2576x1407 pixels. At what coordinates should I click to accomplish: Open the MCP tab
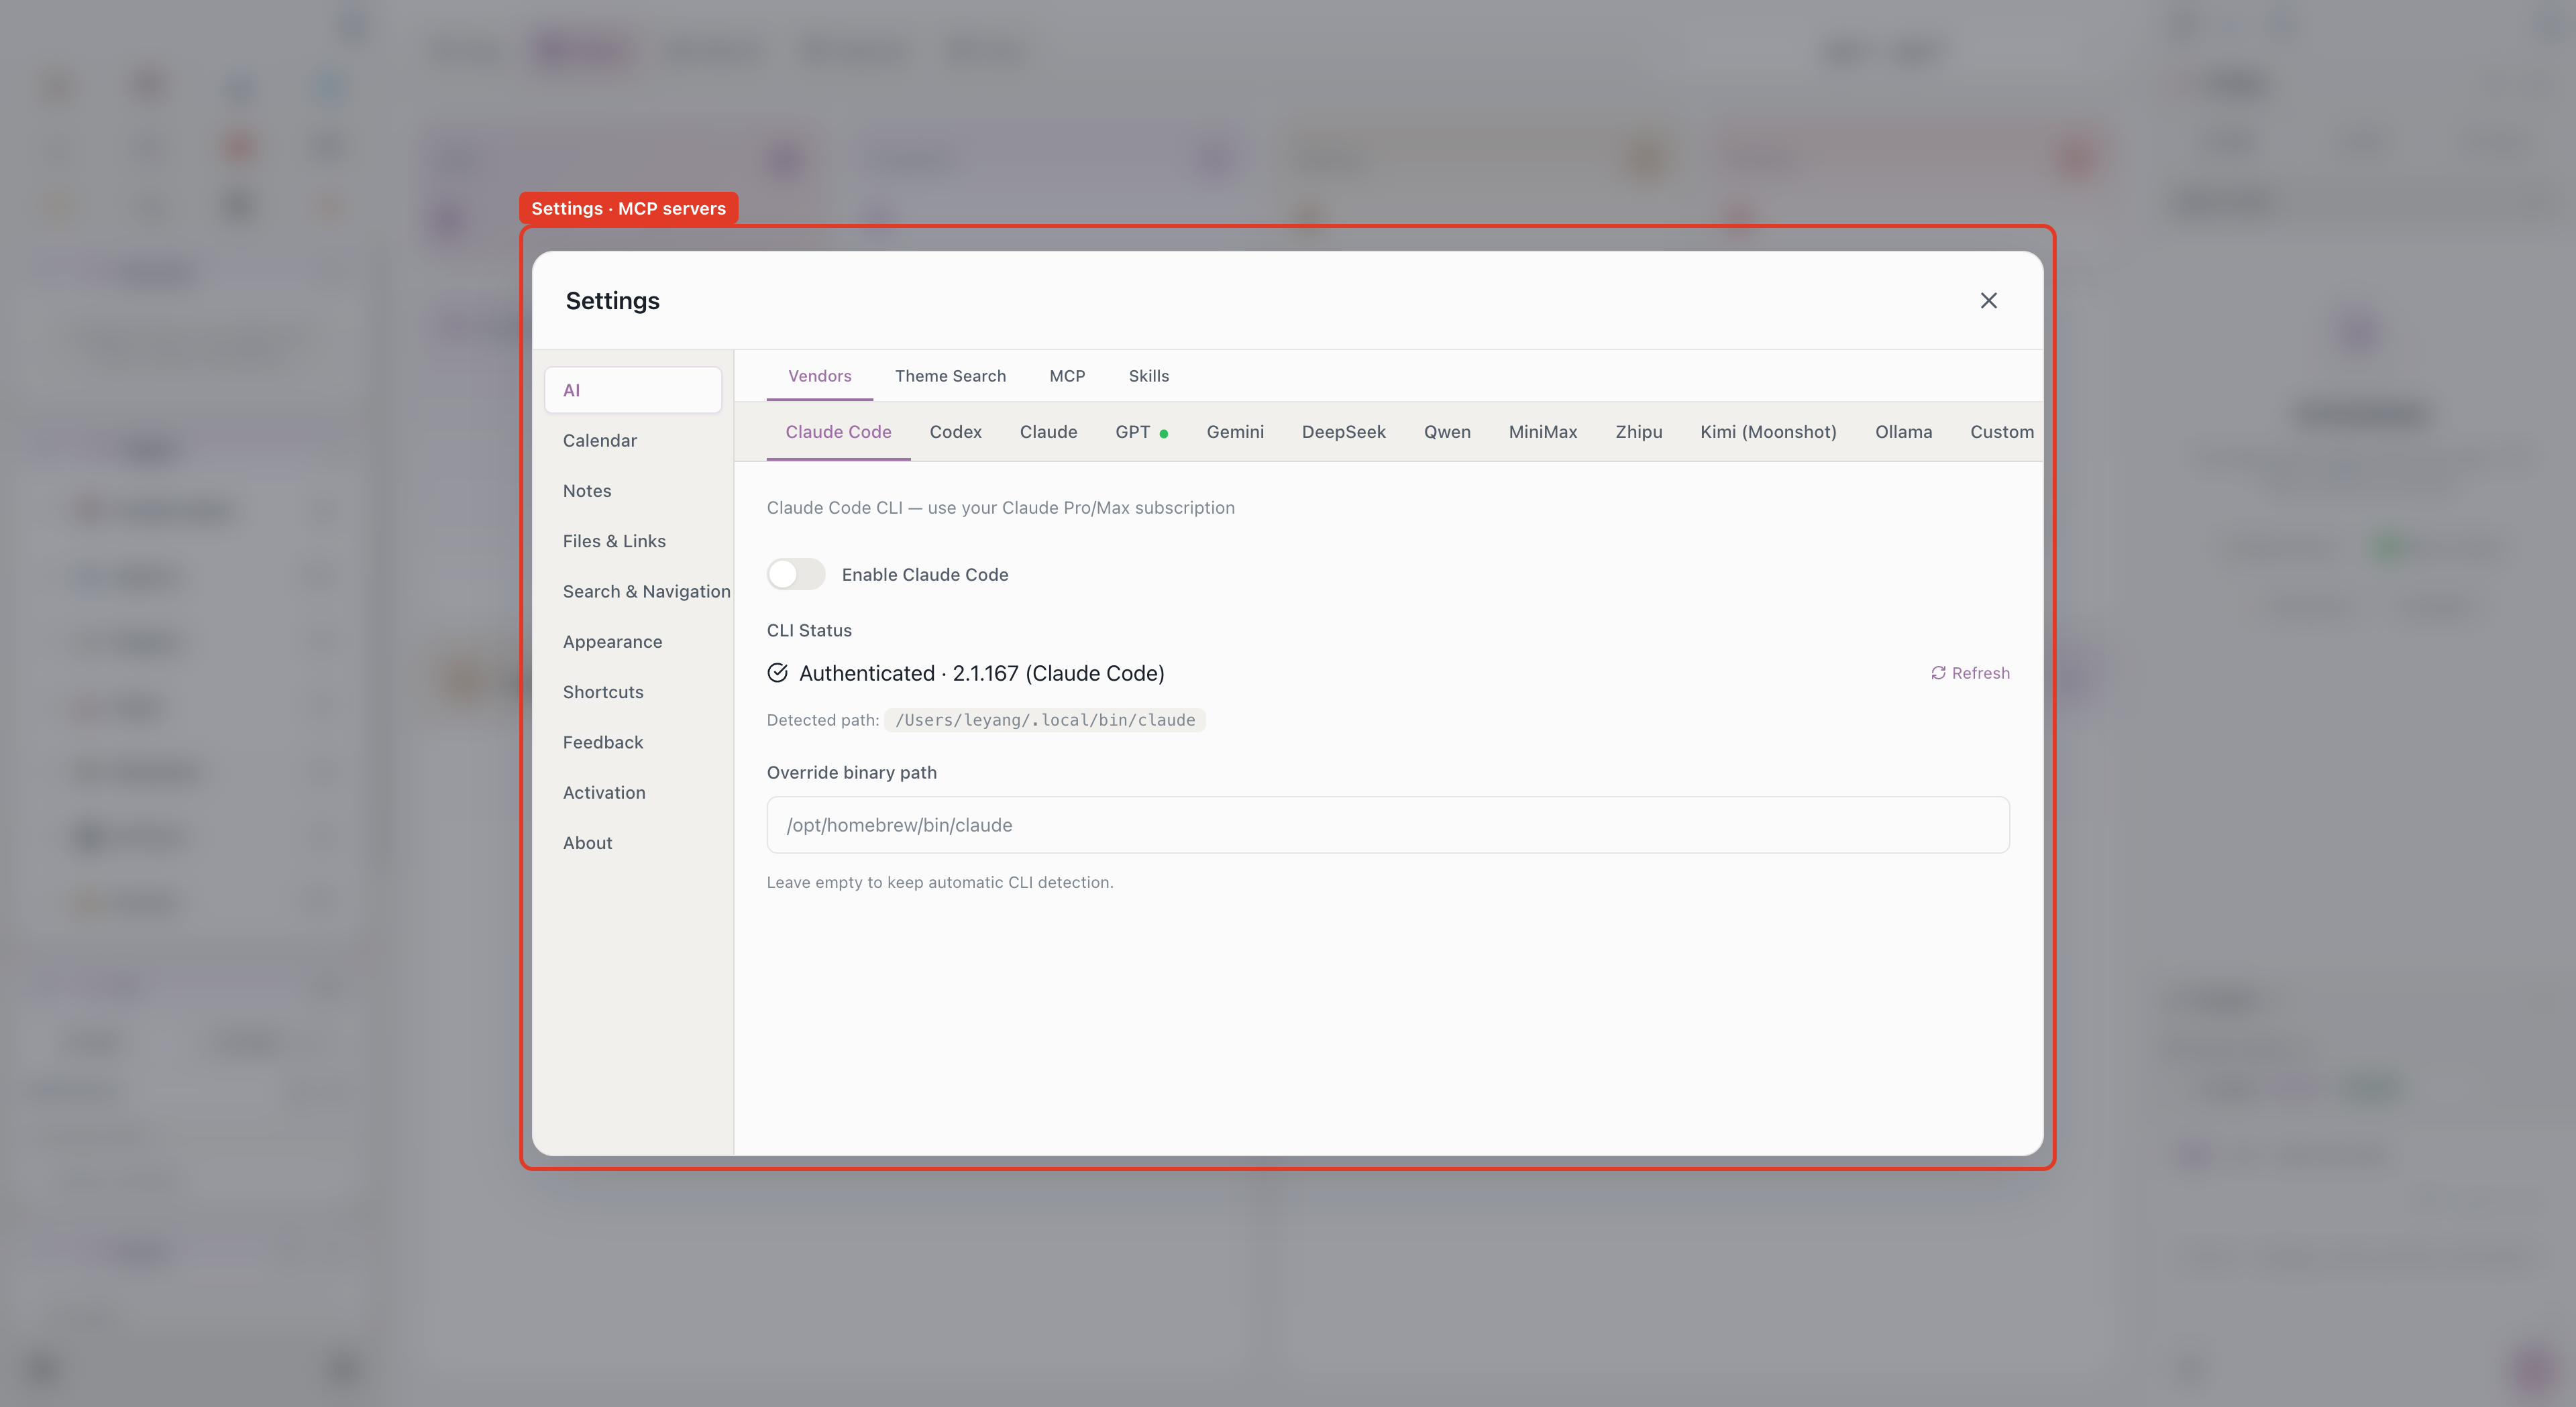1067,376
